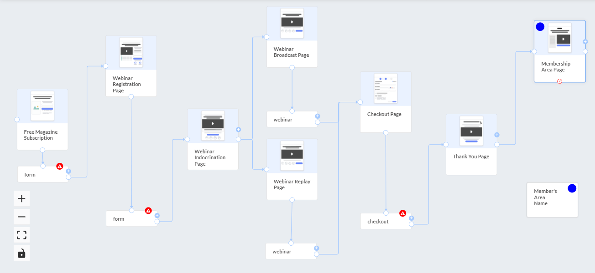Click the zoom out minus button
The image size is (595, 273).
21,217
